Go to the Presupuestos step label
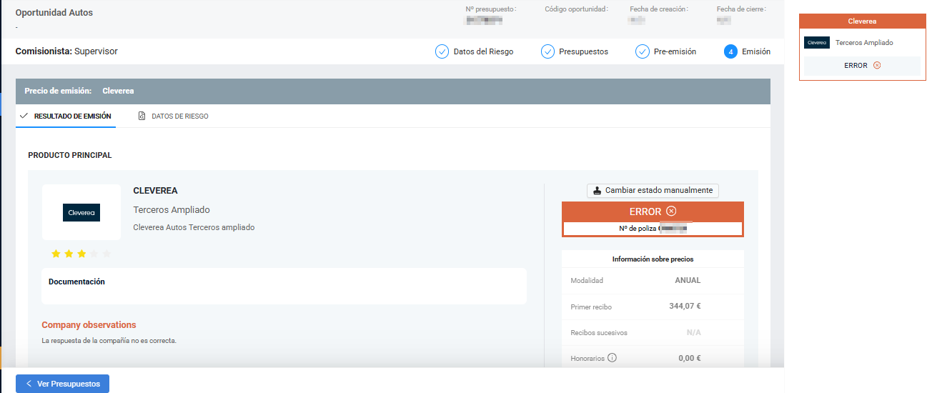Image resolution: width=932 pixels, height=393 pixels. (583, 51)
